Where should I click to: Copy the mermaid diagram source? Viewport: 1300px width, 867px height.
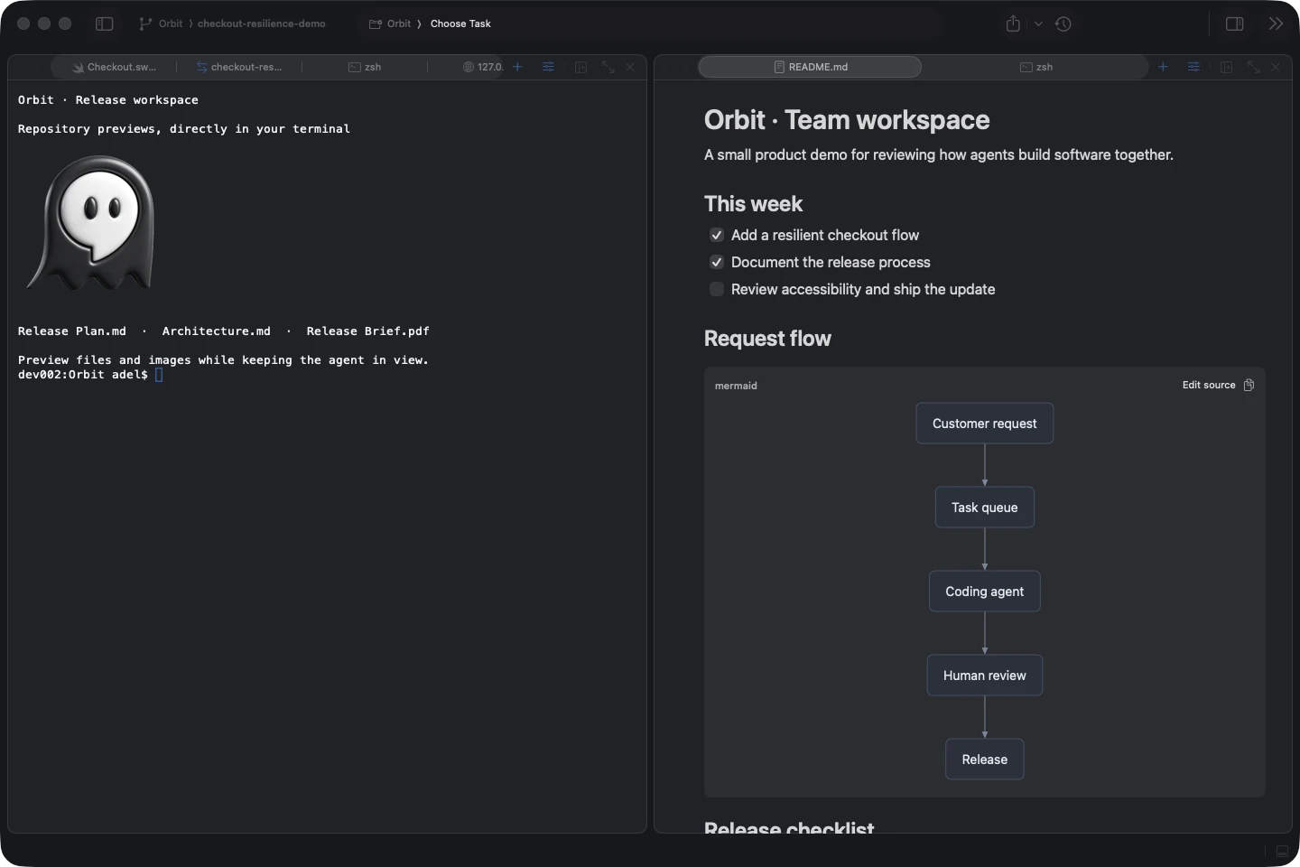coord(1249,385)
